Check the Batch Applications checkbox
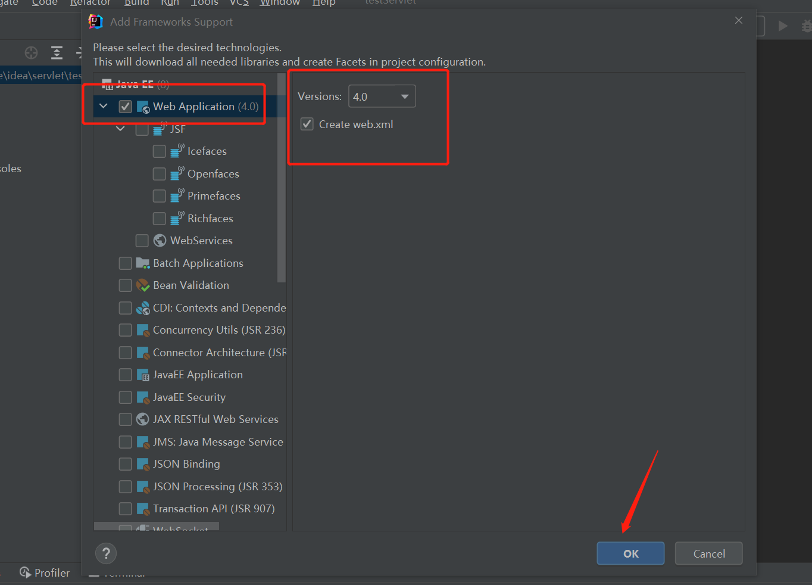Screen dimensions: 812x585 pyautogui.click(x=126, y=263)
